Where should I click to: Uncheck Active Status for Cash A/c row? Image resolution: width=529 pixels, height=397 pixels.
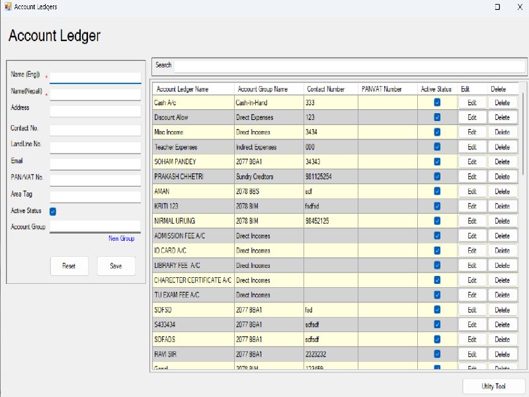coord(437,103)
